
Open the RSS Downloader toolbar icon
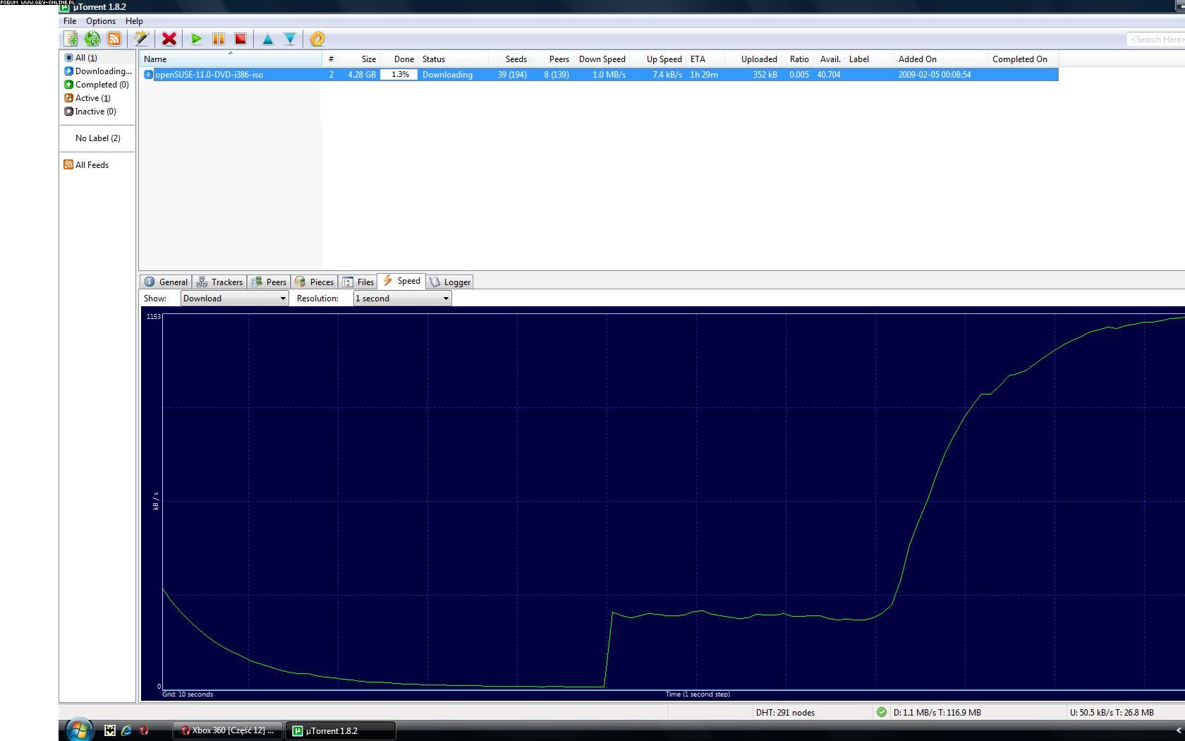click(114, 40)
